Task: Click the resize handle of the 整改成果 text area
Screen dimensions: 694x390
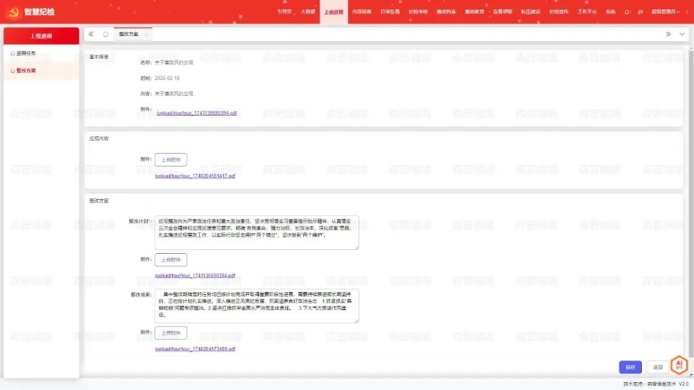Action: coord(357,321)
